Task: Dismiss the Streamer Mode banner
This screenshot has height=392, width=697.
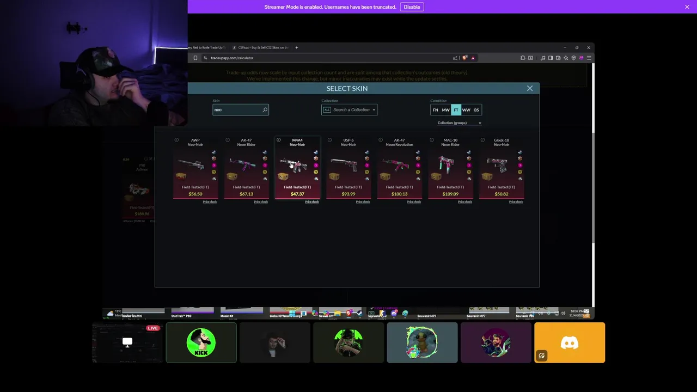Action: (x=687, y=7)
